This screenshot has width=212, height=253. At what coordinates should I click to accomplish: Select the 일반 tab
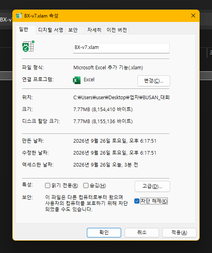click(x=26, y=30)
